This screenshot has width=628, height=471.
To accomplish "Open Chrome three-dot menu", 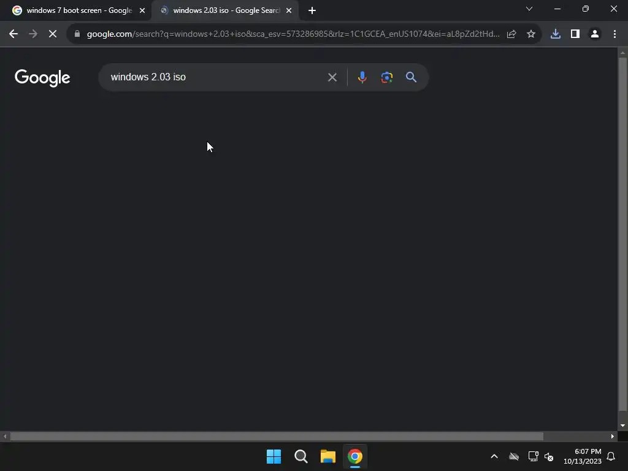I will click(615, 34).
